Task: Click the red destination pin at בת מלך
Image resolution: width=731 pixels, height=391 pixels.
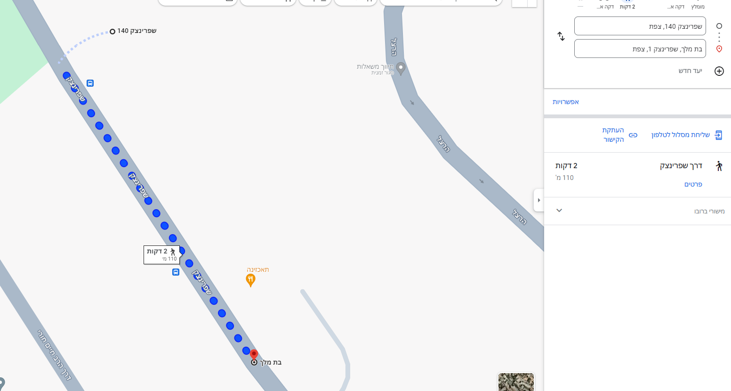Action: (254, 355)
